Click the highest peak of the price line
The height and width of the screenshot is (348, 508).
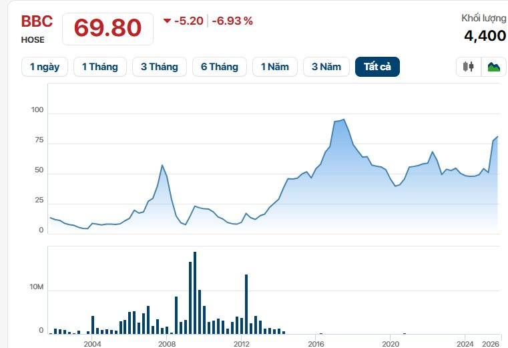tap(343, 120)
